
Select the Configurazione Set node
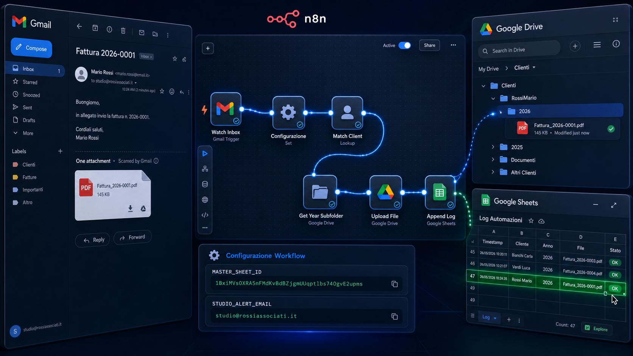click(288, 113)
